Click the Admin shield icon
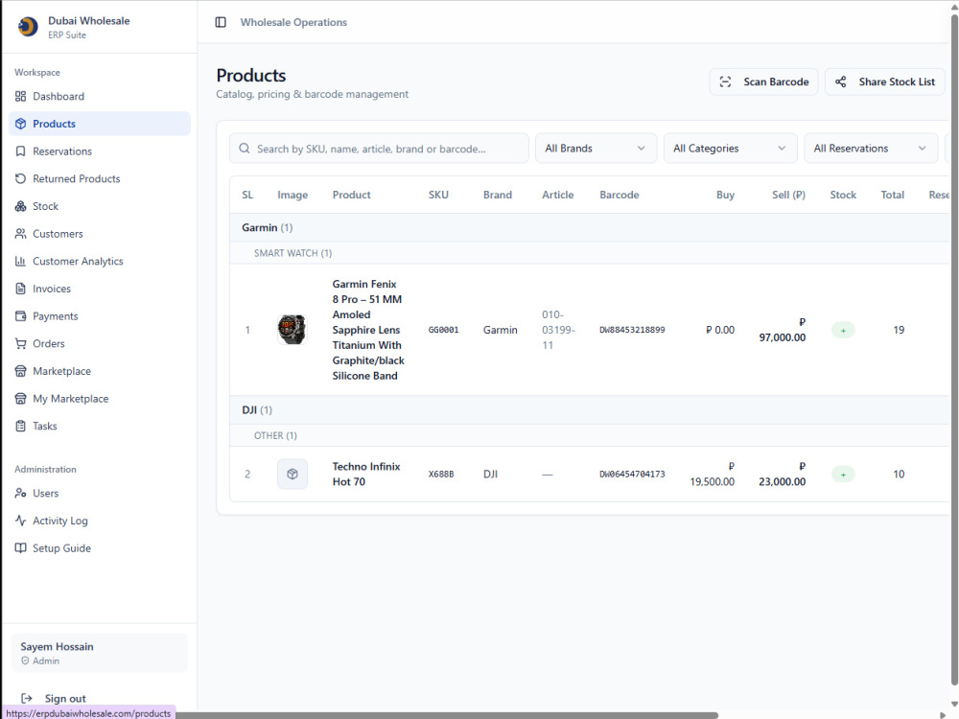This screenshot has width=959, height=719. (x=25, y=661)
